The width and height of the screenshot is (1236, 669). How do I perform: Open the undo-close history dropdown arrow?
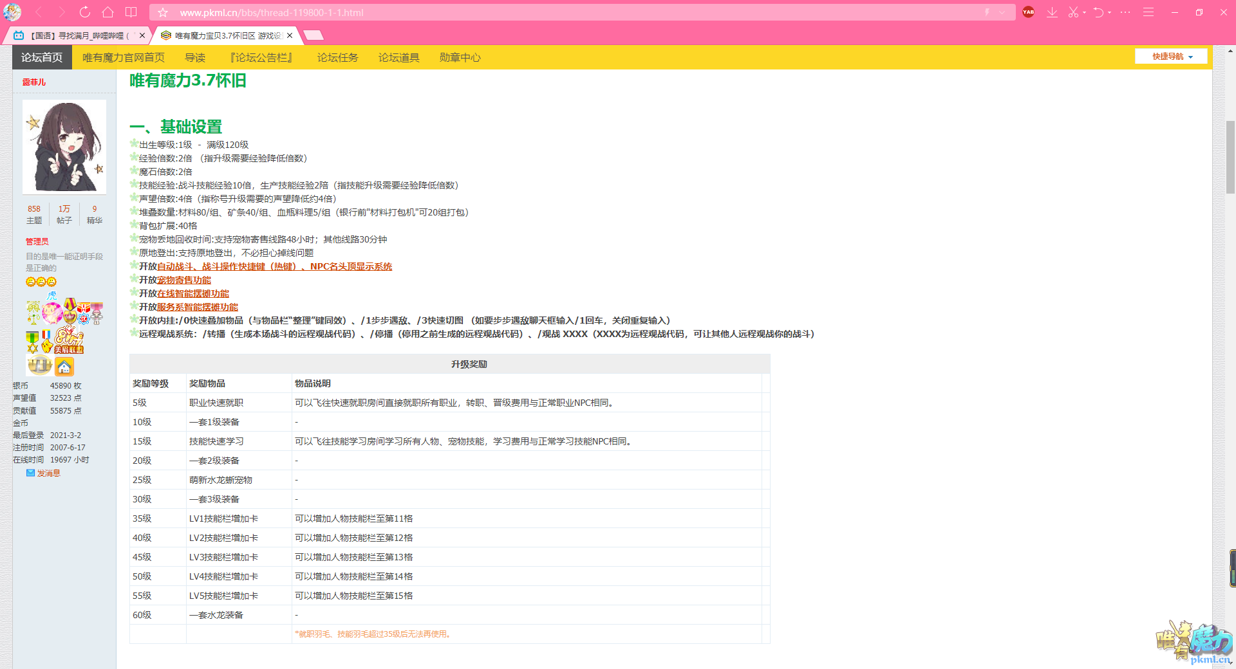(x=1110, y=13)
